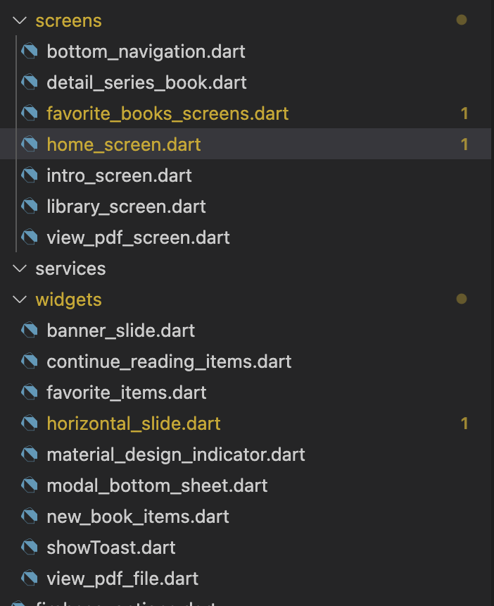494x606 pixels.
Task: Click Dart icon beside bottom_navigation.dart
Action: [29, 51]
